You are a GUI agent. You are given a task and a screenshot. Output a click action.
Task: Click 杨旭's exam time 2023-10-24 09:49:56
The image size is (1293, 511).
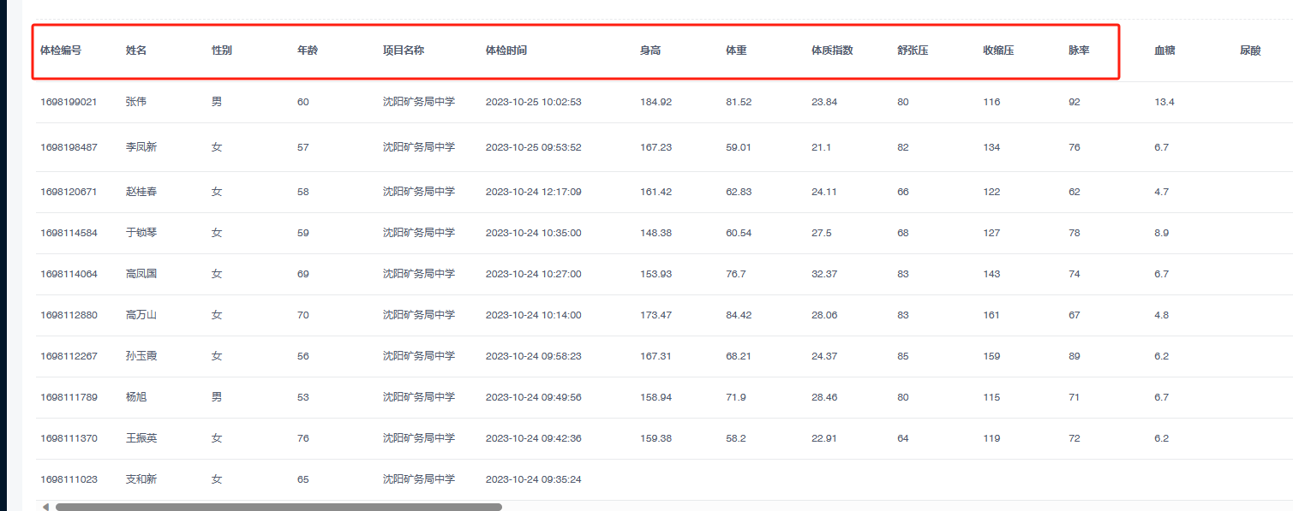[533, 397]
